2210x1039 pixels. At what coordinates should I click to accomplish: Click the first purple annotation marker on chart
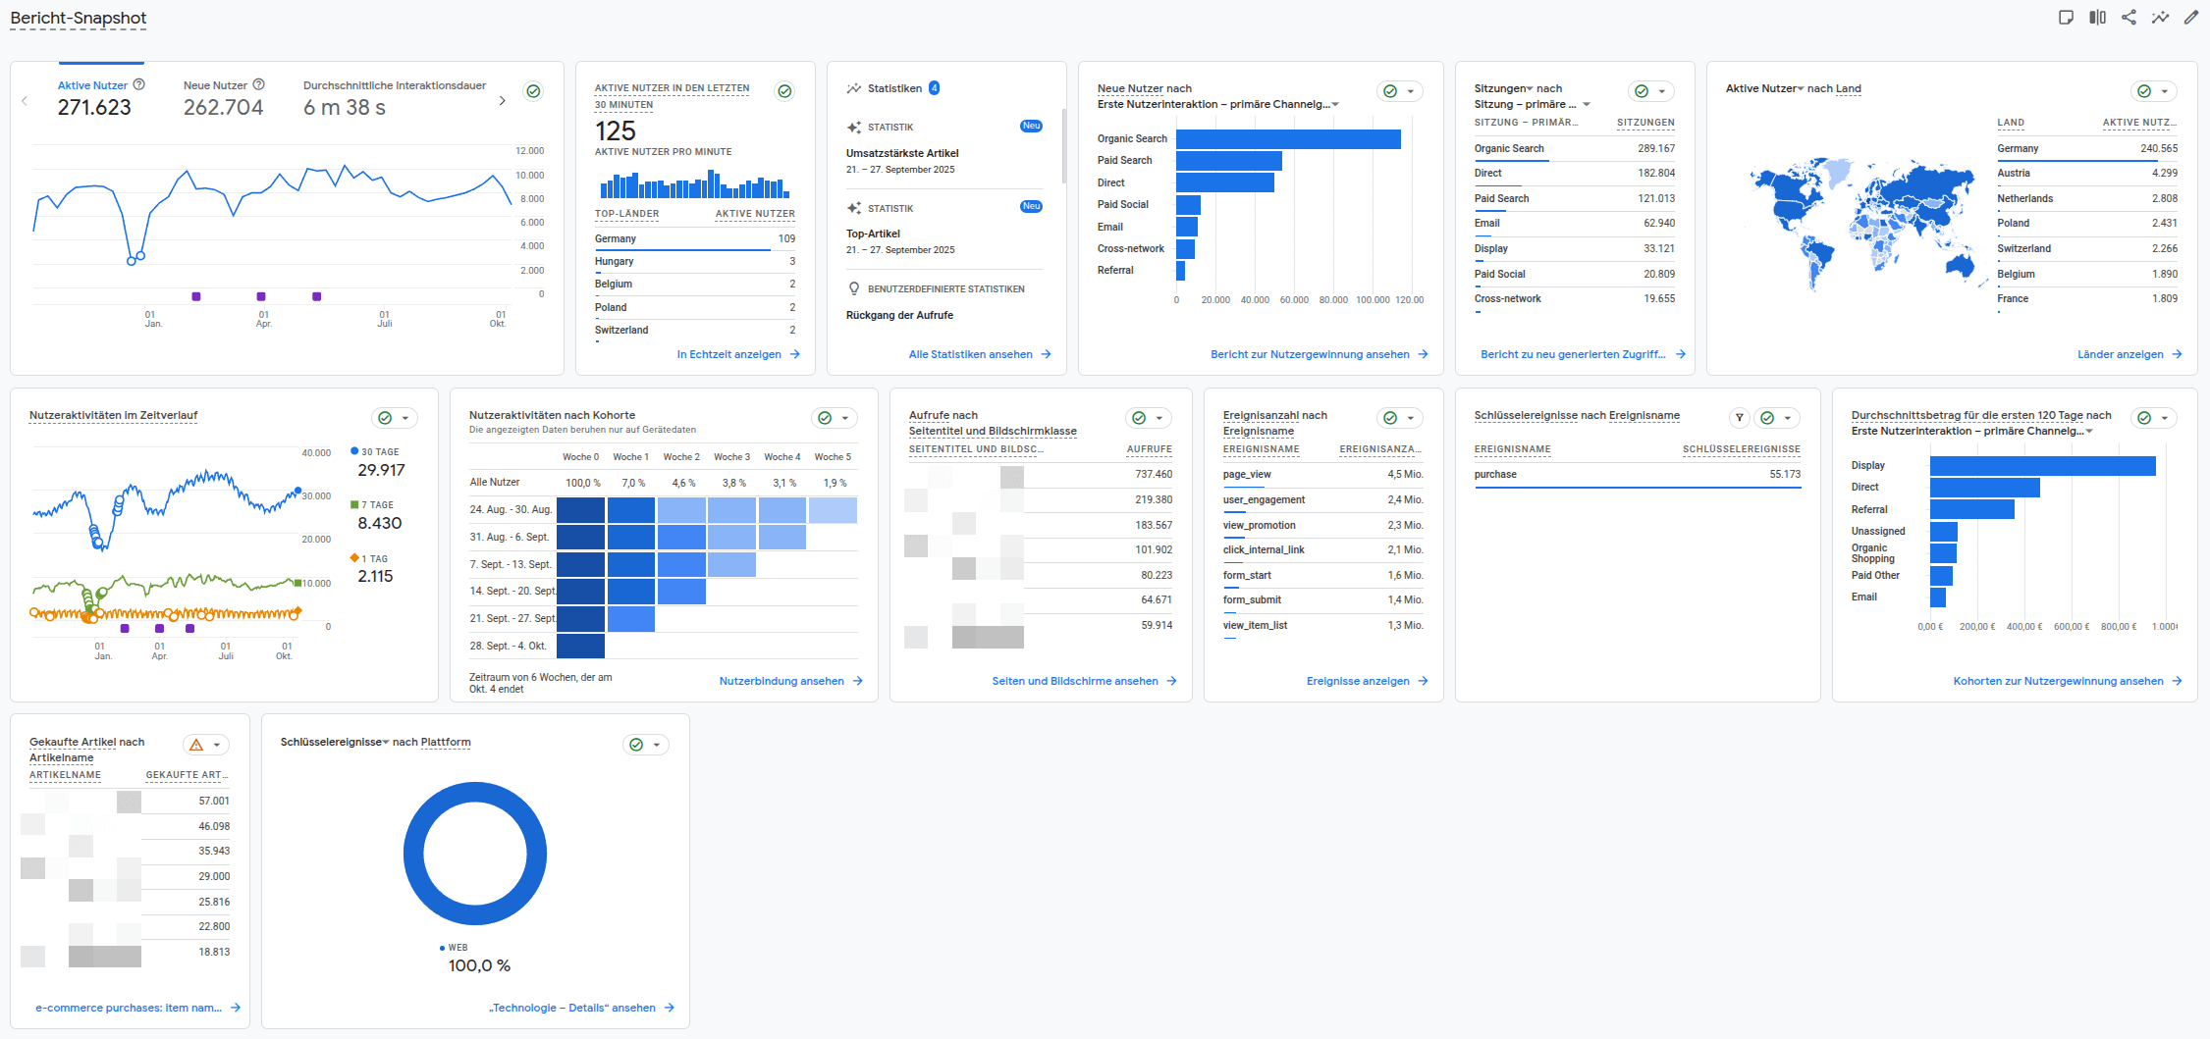point(196,296)
